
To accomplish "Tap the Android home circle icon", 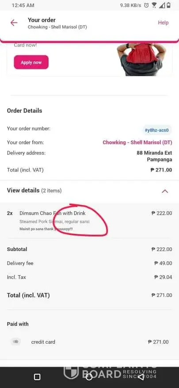I will click(x=89, y=377).
